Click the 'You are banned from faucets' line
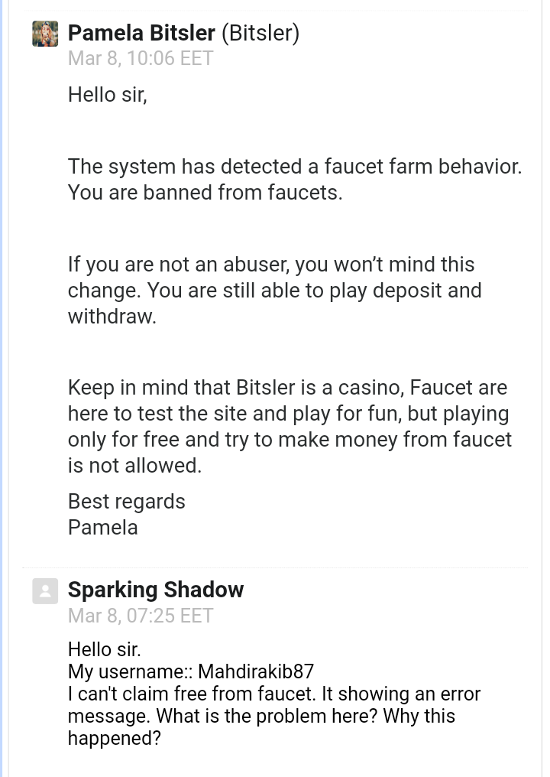550x777 pixels. [205, 192]
